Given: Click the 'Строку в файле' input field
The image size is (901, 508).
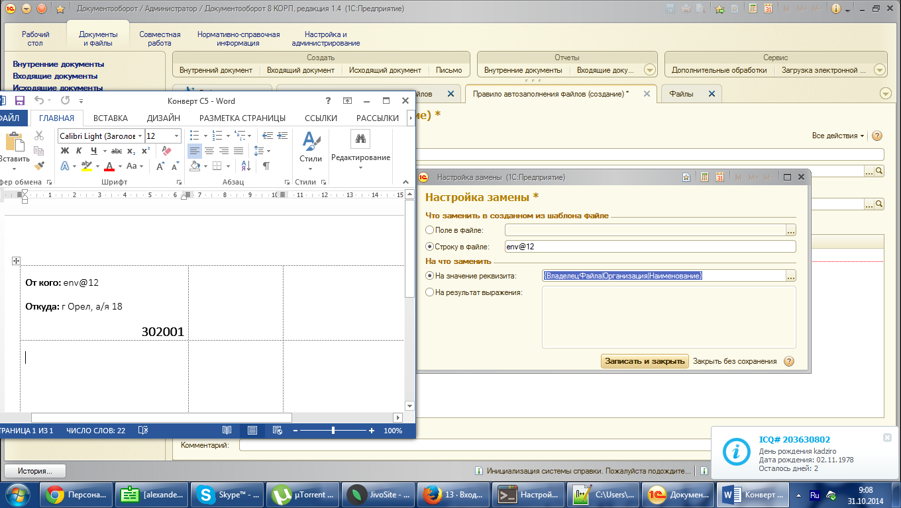Looking at the screenshot, I should (650, 247).
